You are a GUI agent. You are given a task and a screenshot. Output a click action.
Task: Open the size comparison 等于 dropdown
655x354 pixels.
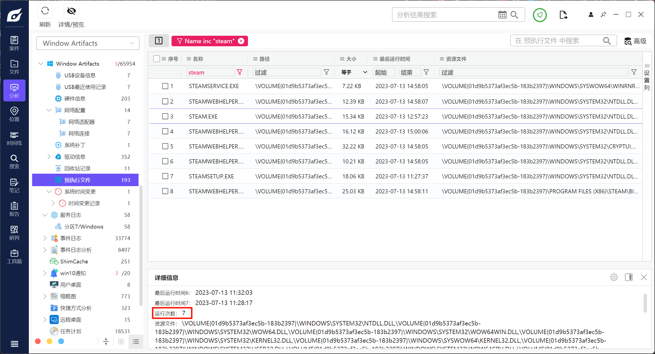coord(354,72)
